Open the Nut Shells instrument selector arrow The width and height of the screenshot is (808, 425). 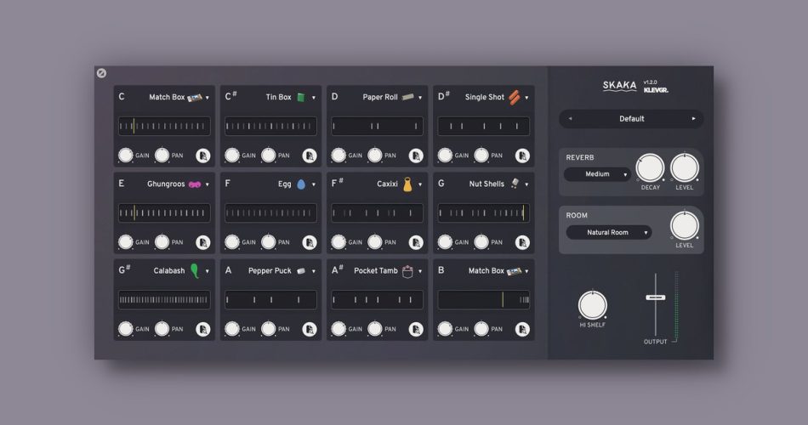(526, 184)
